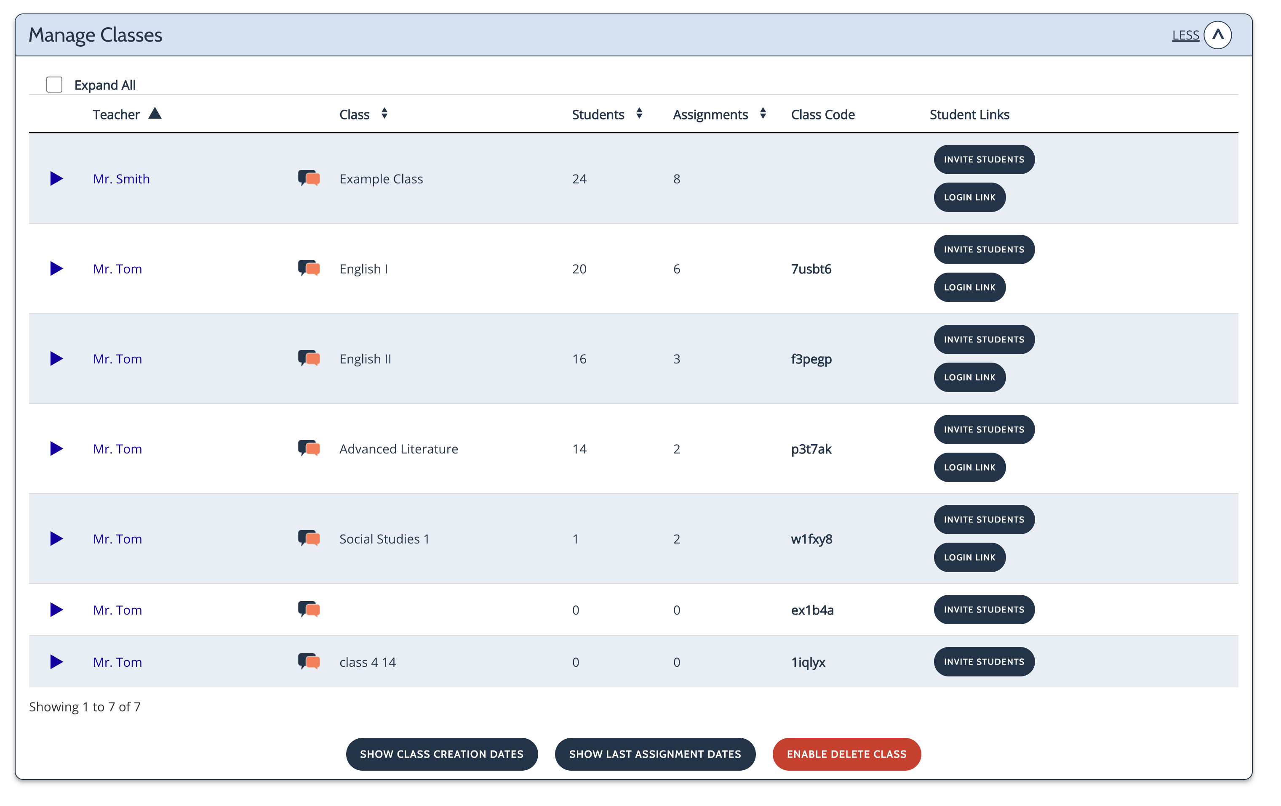Open Mr. Smith teacher link

(x=121, y=178)
